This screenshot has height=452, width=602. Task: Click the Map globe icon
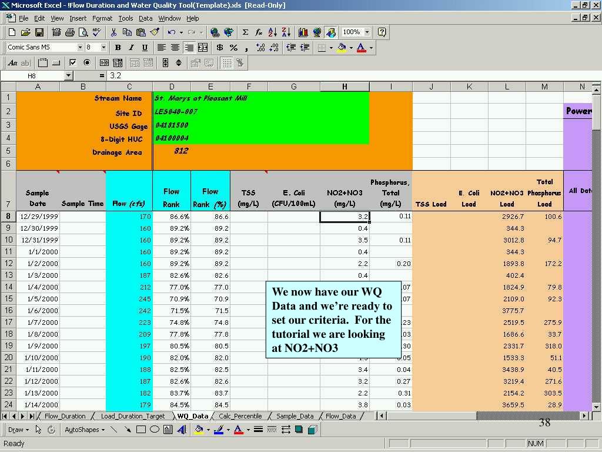pyautogui.click(x=317, y=32)
